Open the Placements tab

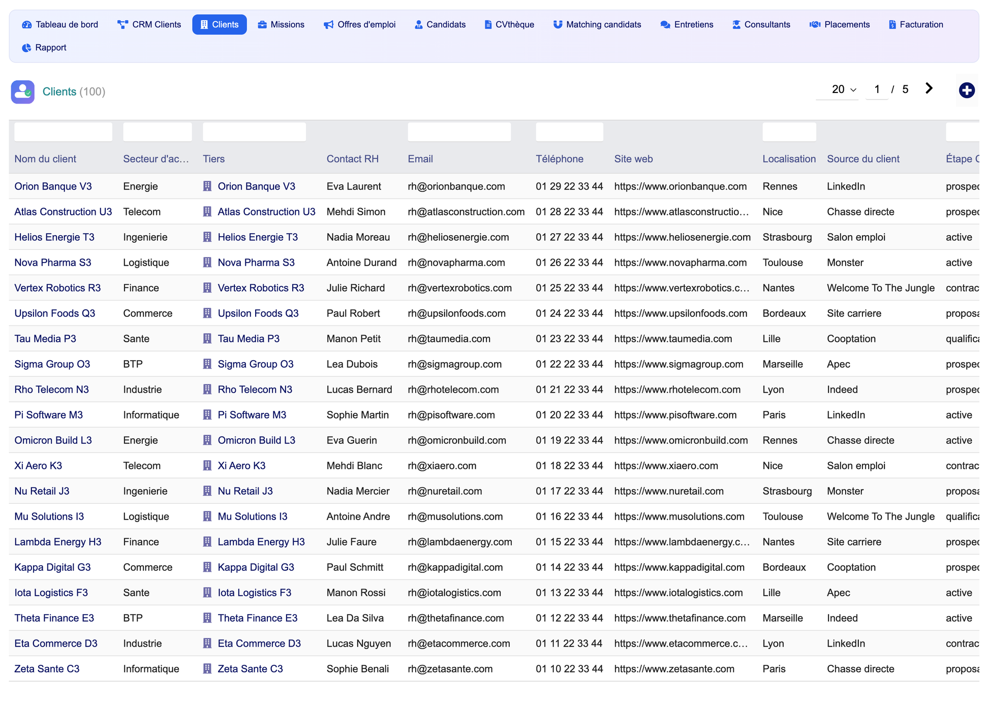click(840, 24)
